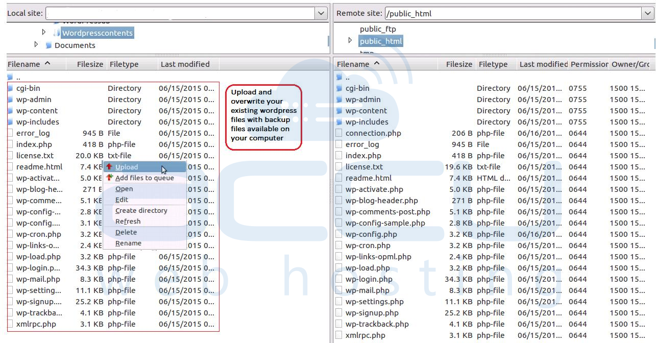
Task: Click the local license.txt file icon
Action: [11, 156]
